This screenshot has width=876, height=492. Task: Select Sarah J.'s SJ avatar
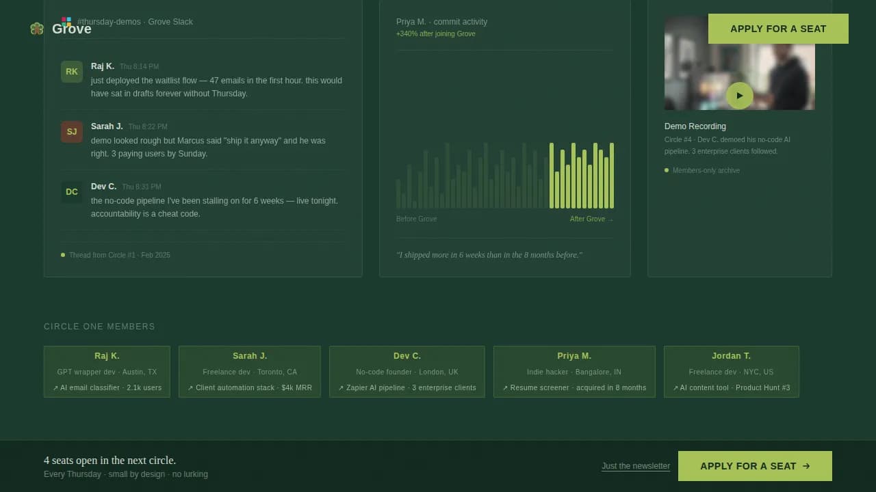72,131
